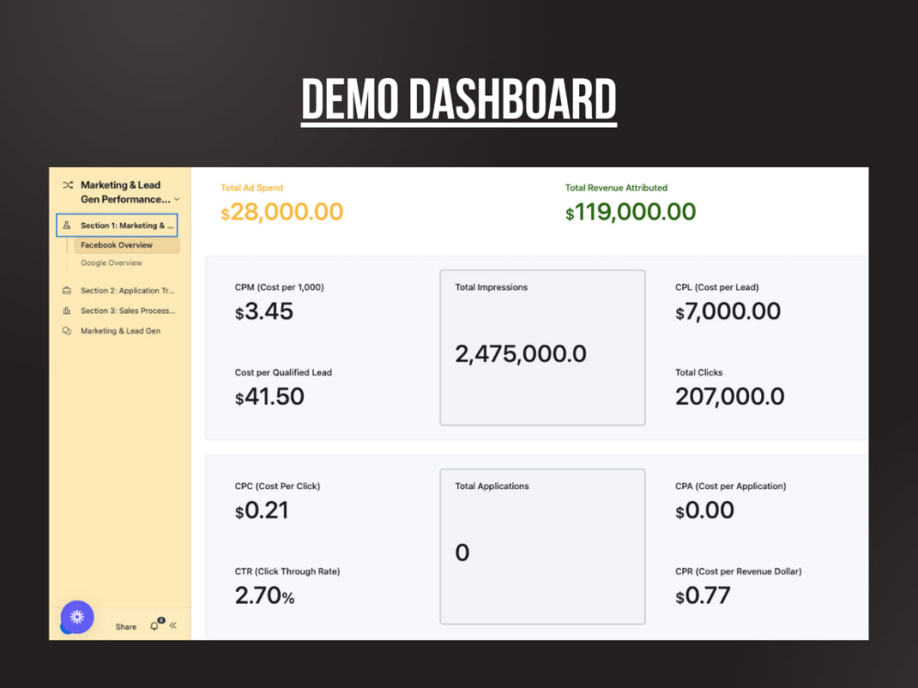Select the Total Impressions card
The image size is (918, 688).
pos(543,348)
